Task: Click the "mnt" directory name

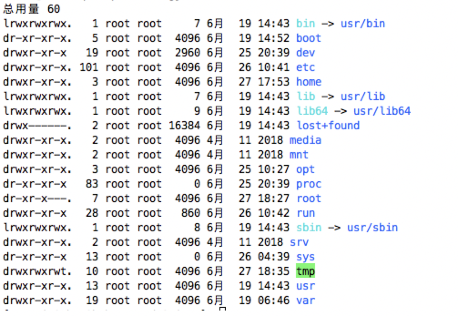Action: pyautogui.click(x=299, y=155)
